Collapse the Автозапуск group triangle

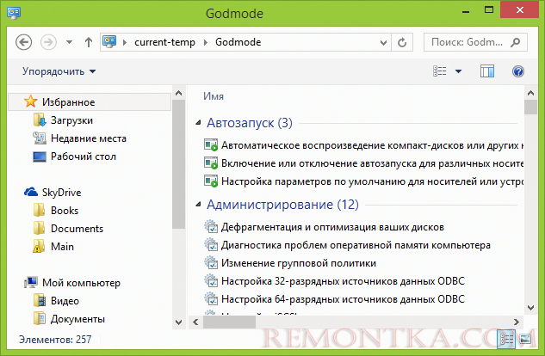click(198, 122)
